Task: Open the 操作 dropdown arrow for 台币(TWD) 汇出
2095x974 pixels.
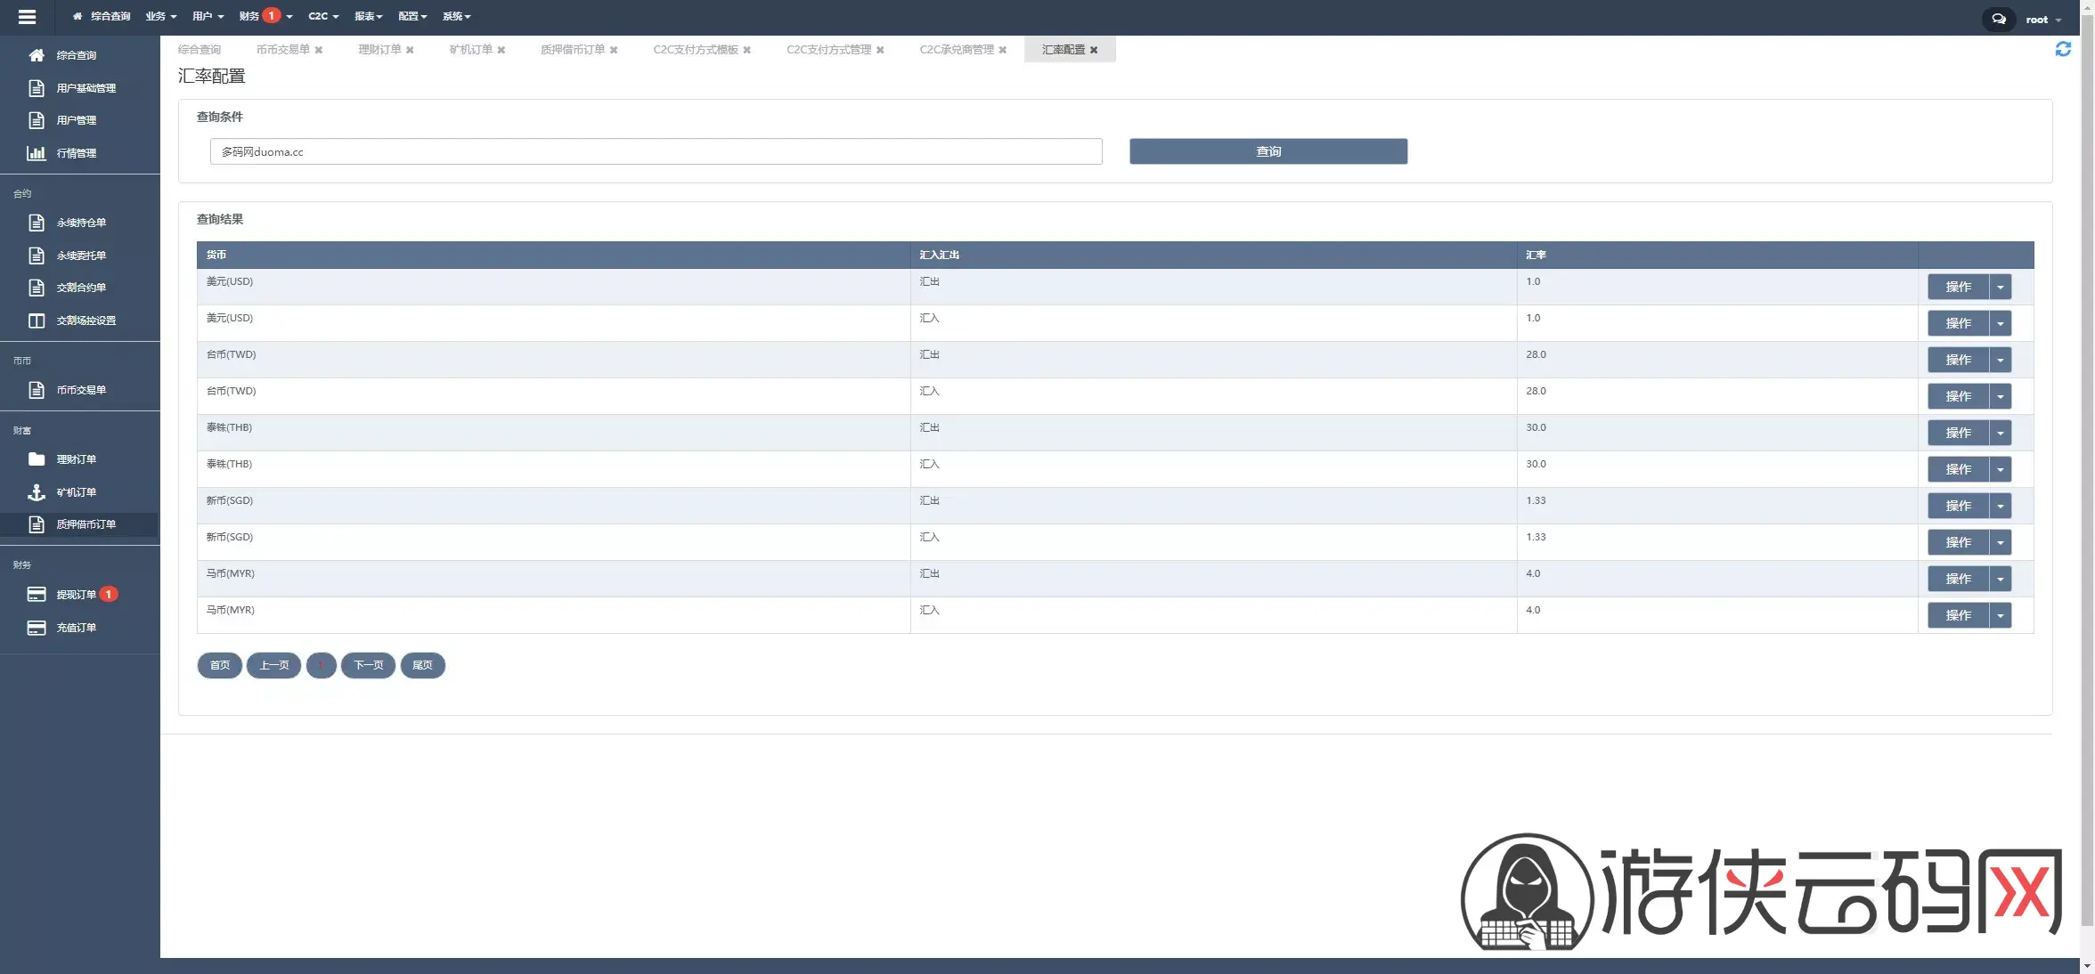Action: pos(2001,360)
